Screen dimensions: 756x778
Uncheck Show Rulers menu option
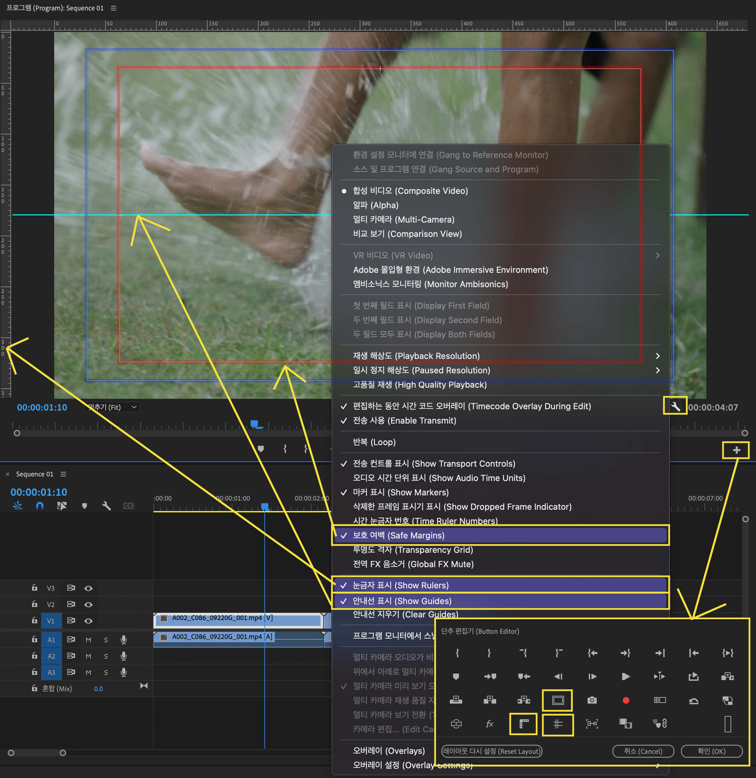tap(400, 585)
